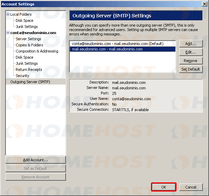
Task: Open Security settings page
Action: pyautogui.click(x=23, y=76)
